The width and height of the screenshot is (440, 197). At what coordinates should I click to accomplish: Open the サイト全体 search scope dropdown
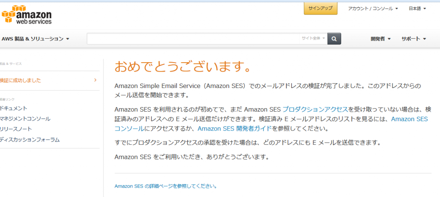point(313,38)
